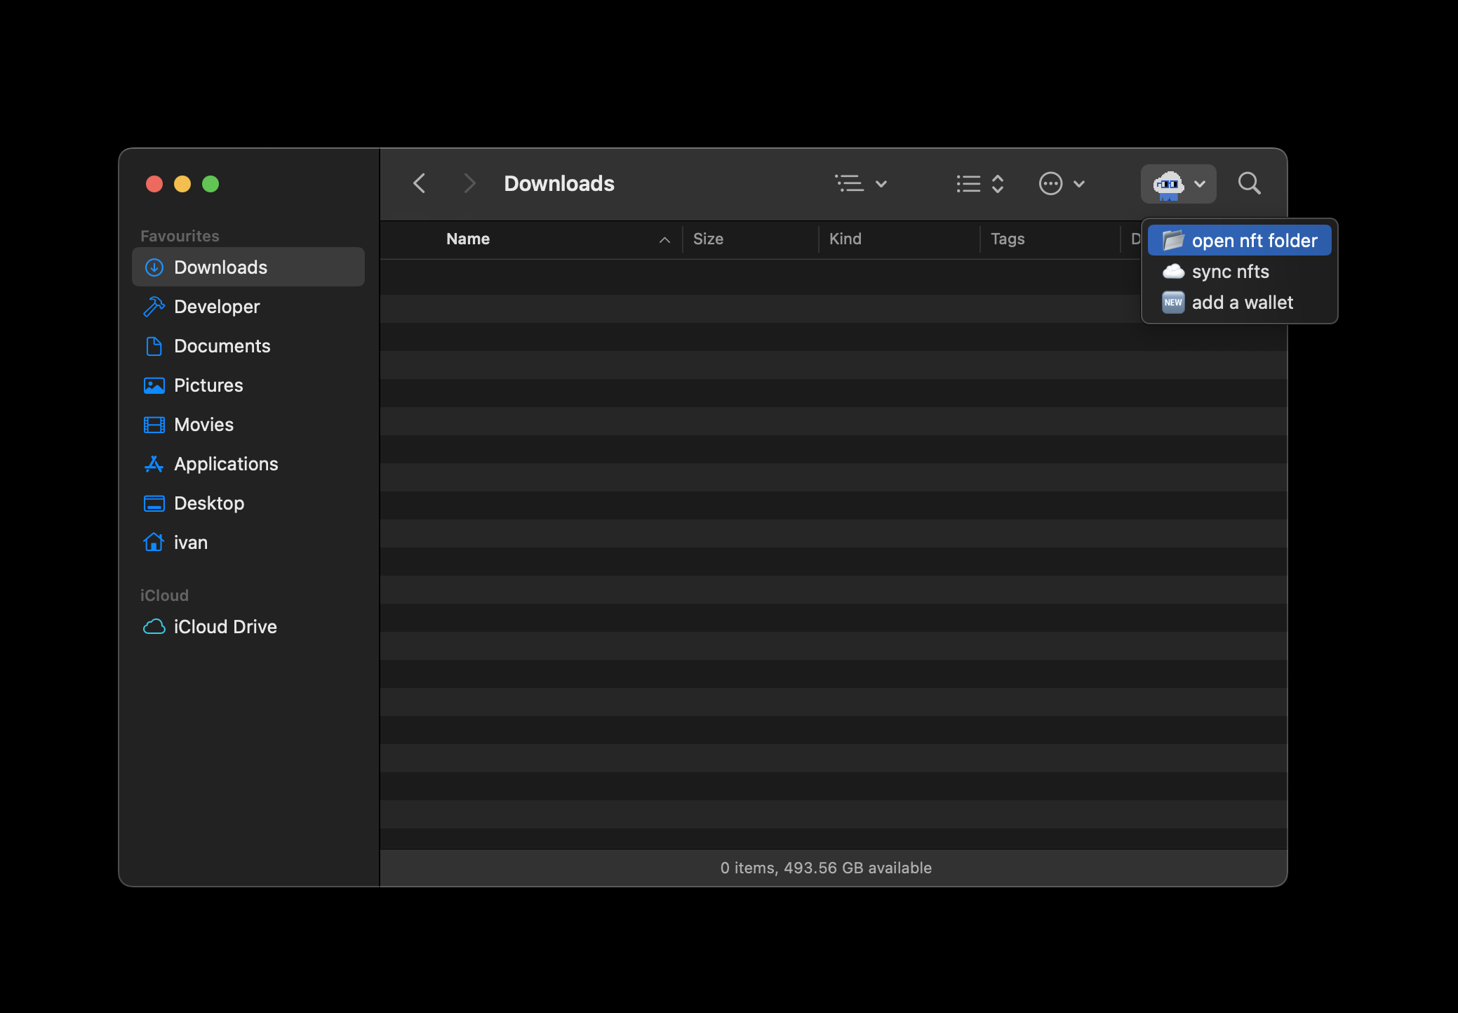Viewport: 1458px width, 1013px height.
Task: Select open nft folder from the menu
Action: [x=1255, y=240]
